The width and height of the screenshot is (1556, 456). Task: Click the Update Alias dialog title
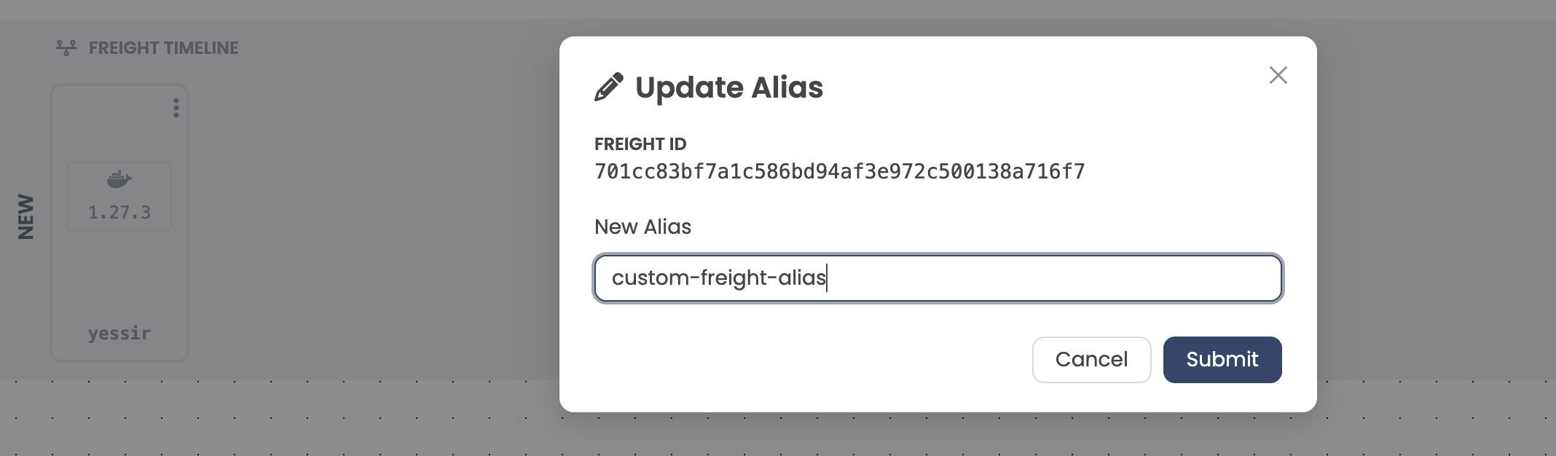[729, 87]
